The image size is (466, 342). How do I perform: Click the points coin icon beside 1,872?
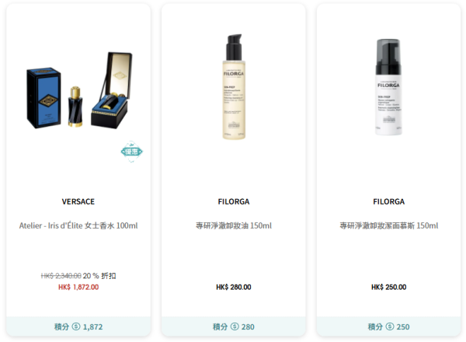(76, 326)
